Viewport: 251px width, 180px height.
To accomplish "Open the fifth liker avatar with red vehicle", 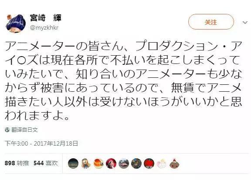I will [124, 163].
